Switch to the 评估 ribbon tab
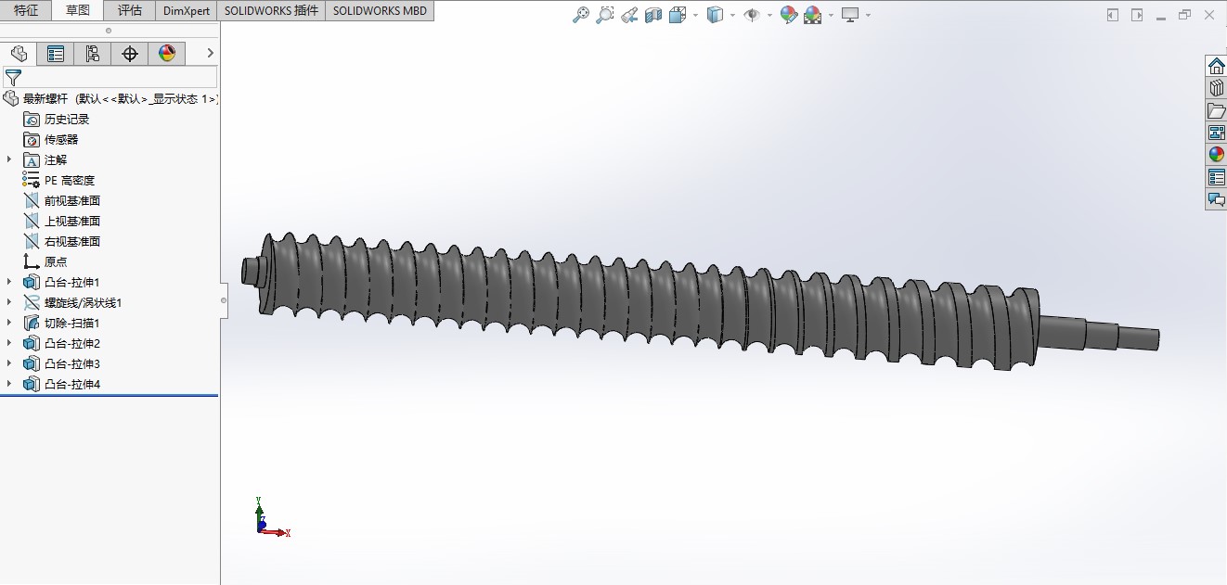The height and width of the screenshot is (585, 1227). point(130,11)
